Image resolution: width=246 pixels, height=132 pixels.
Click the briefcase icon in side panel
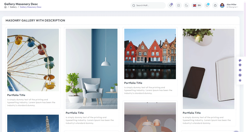pos(240,65)
